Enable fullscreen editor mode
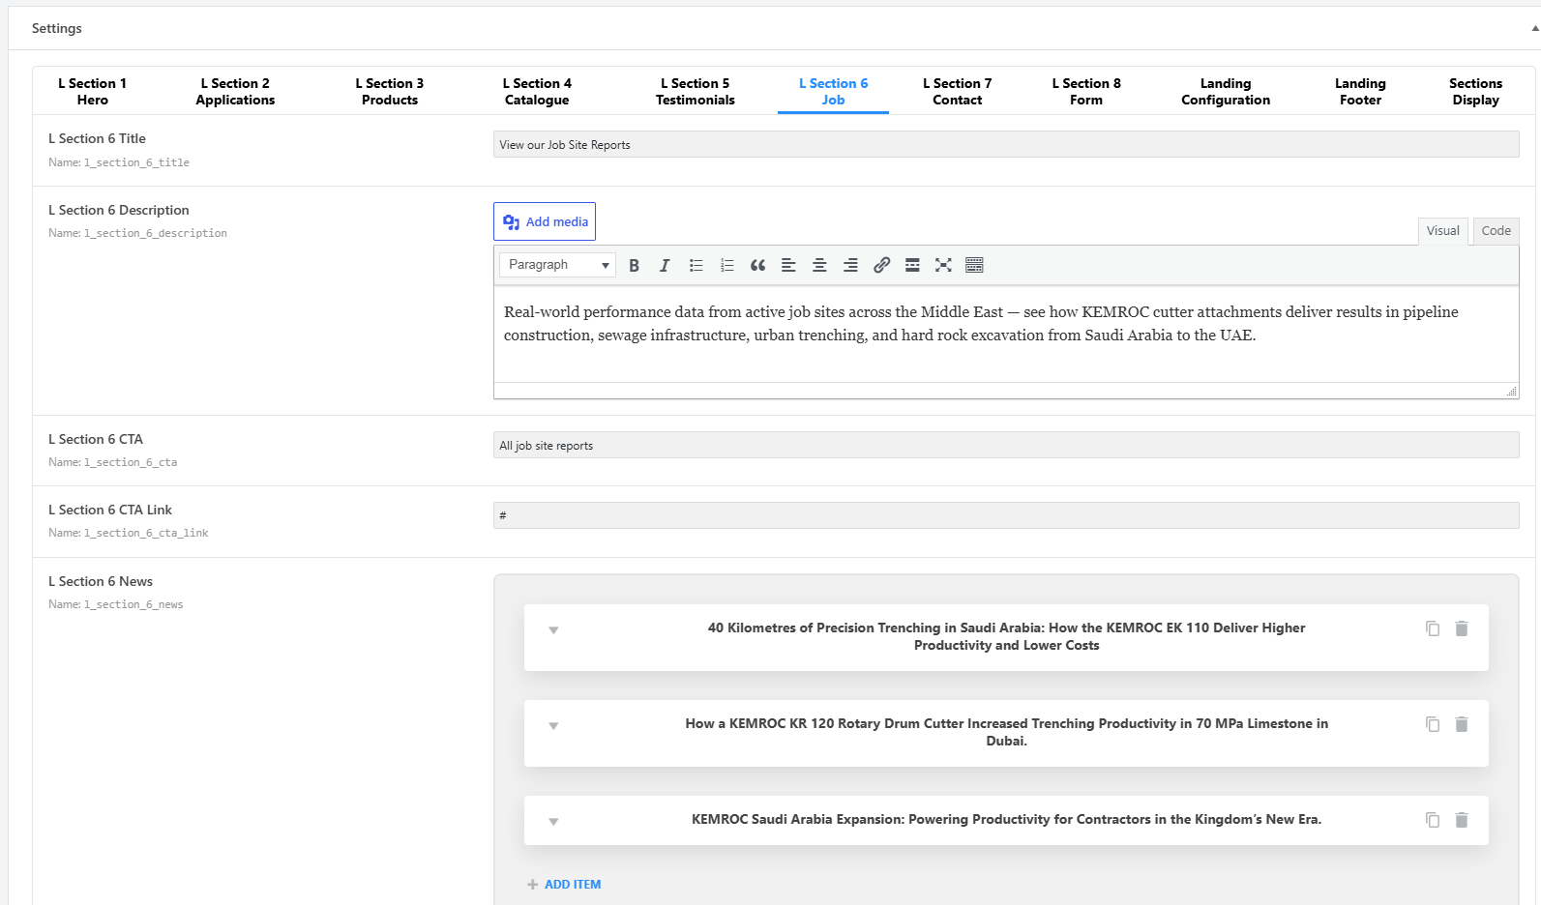Viewport: 1541px width, 905px height. pyautogui.click(x=943, y=265)
